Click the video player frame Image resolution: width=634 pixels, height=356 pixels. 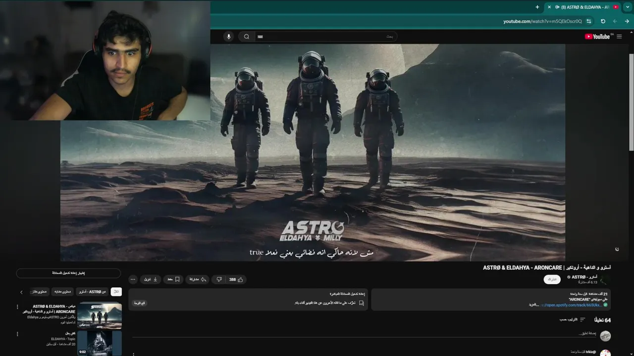pyautogui.click(x=313, y=152)
